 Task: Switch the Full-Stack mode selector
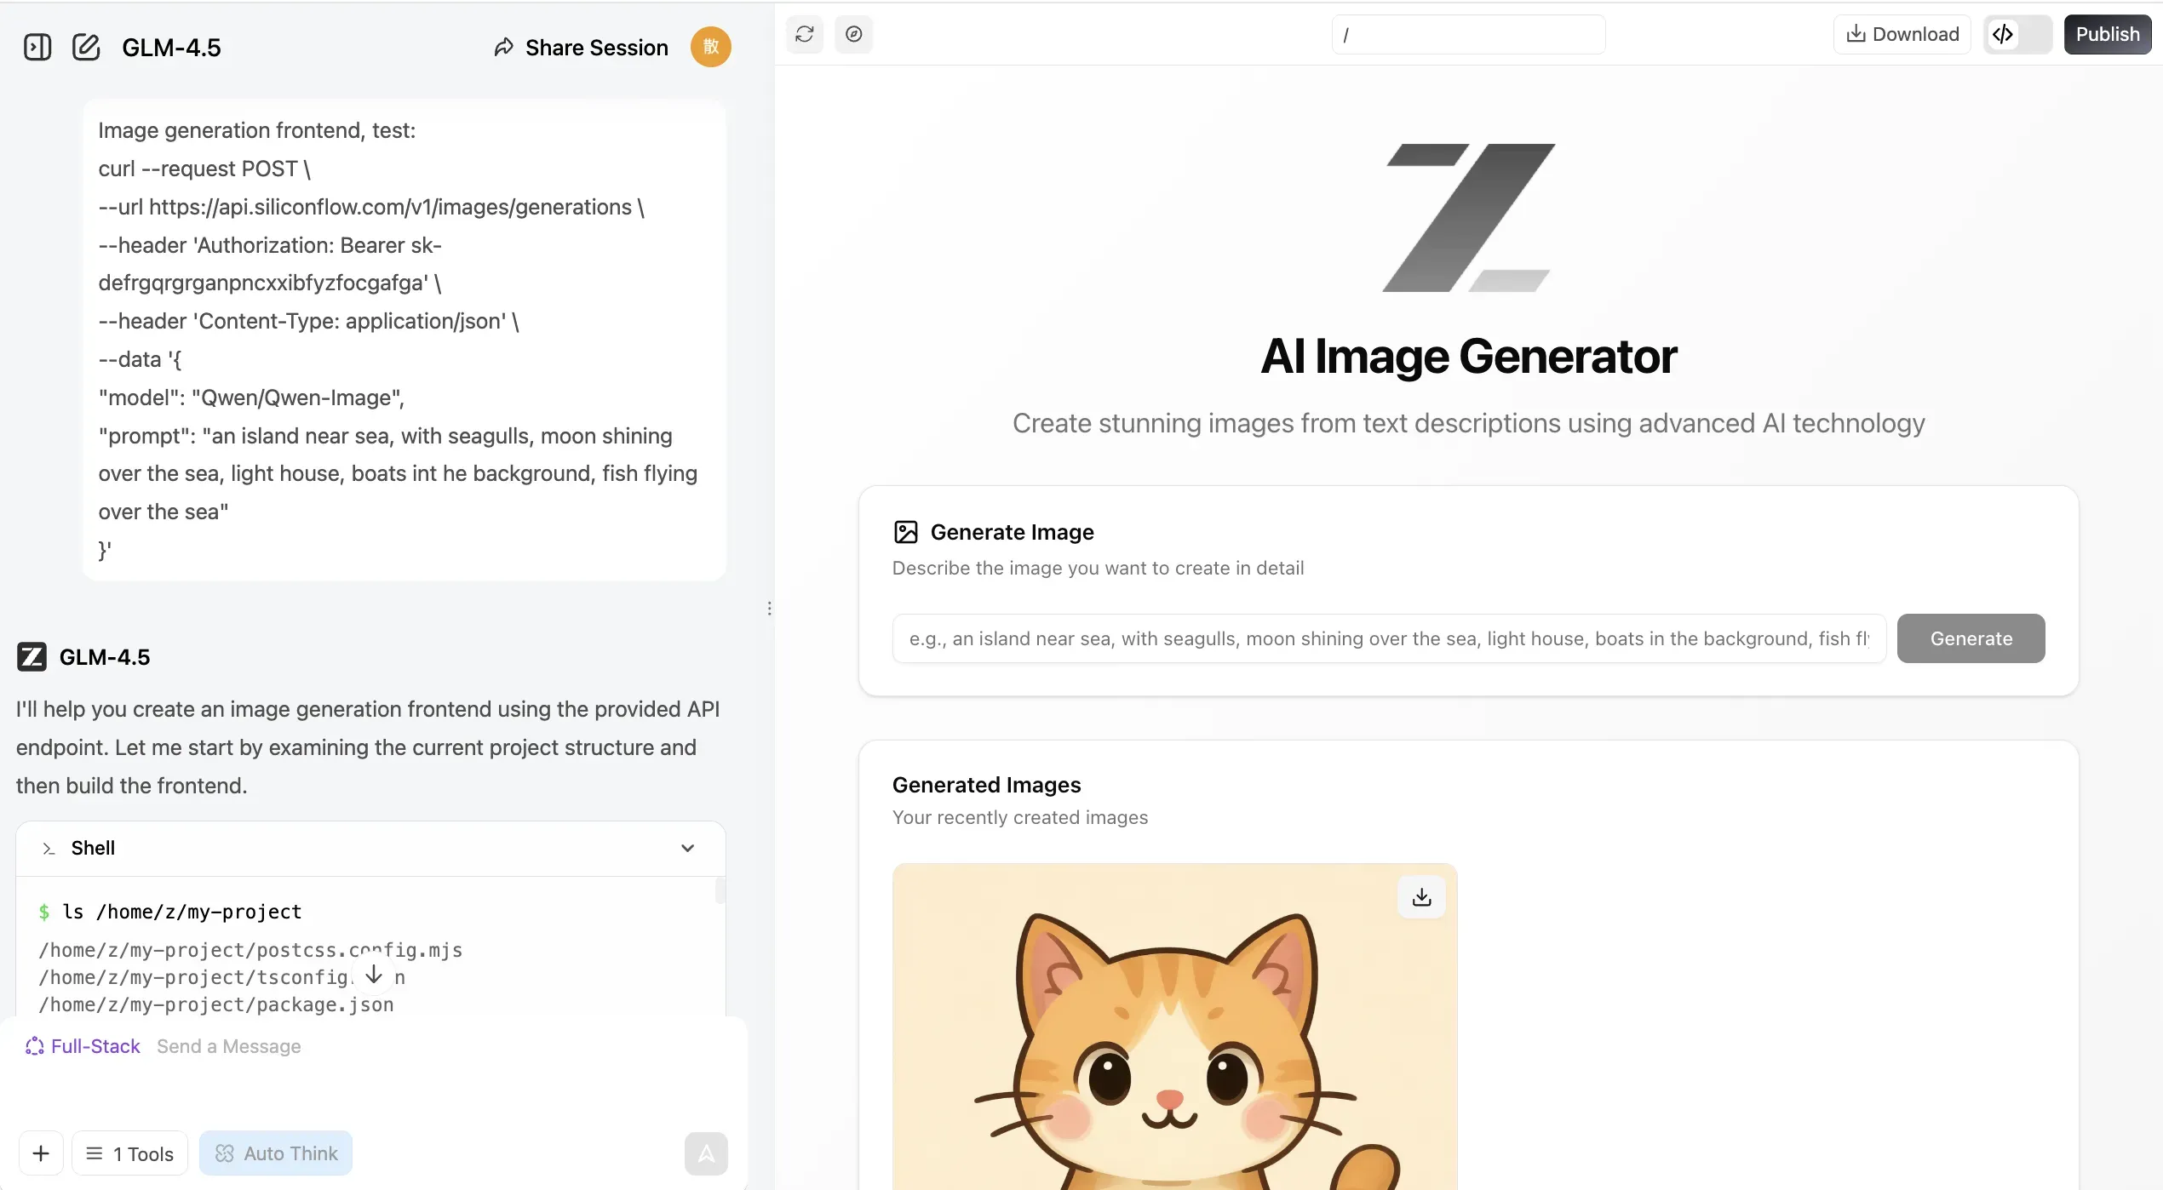[83, 1046]
